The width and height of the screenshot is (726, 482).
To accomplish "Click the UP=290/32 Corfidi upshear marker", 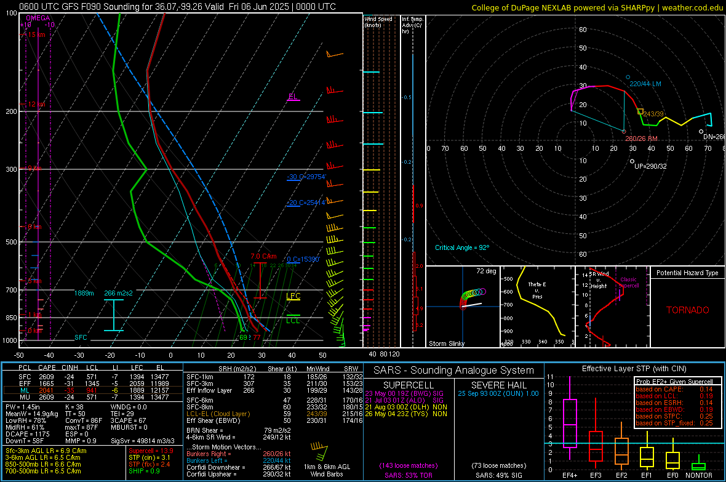I will (632, 161).
